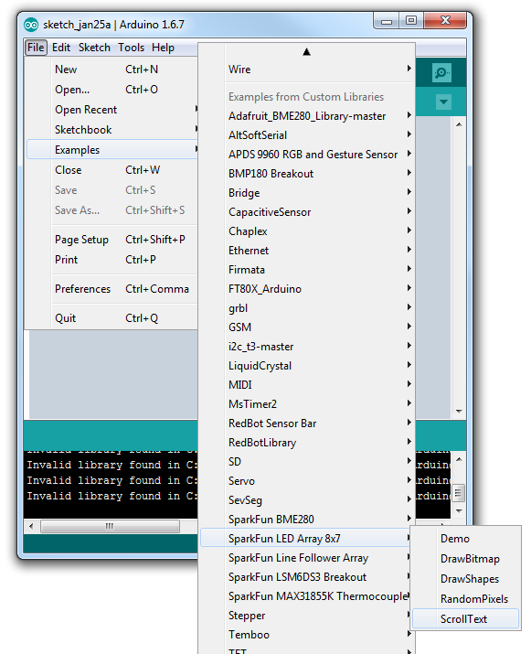Open FT80X_Arduino examples
531x654 pixels.
point(307,288)
